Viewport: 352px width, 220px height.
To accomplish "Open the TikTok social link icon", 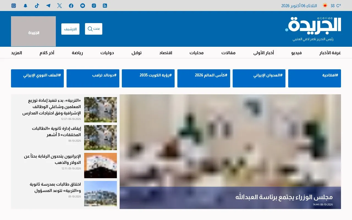I will pos(37,5).
